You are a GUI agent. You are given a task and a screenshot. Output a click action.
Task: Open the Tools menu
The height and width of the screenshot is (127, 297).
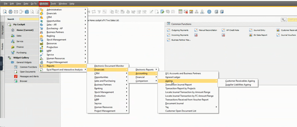pyautogui.click(x=53, y=3)
